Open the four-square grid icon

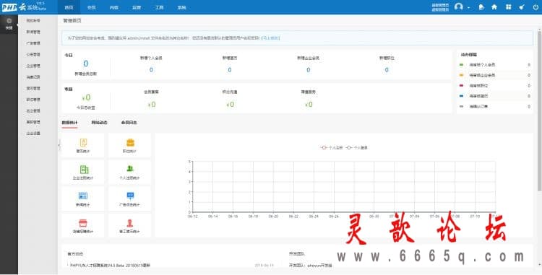[508, 7]
